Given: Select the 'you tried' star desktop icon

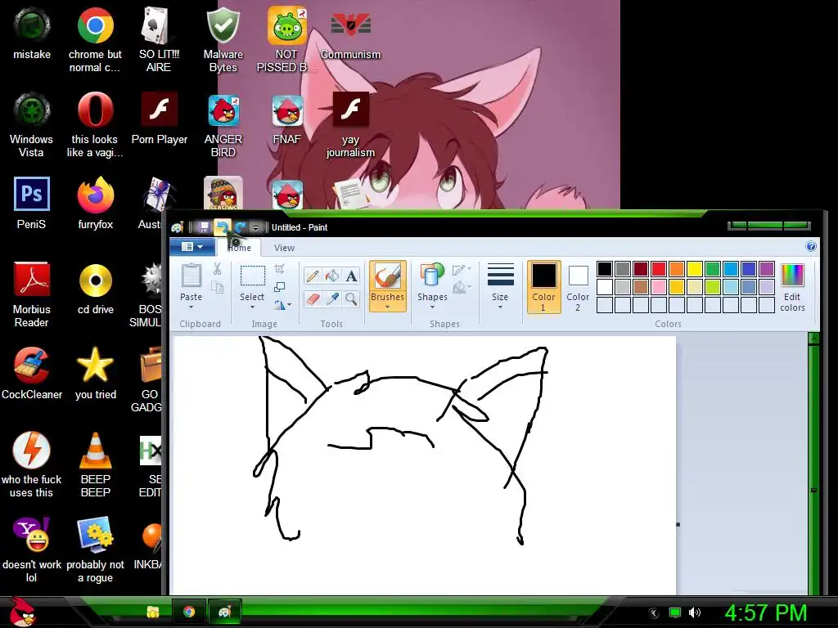Looking at the screenshot, I should [x=95, y=373].
